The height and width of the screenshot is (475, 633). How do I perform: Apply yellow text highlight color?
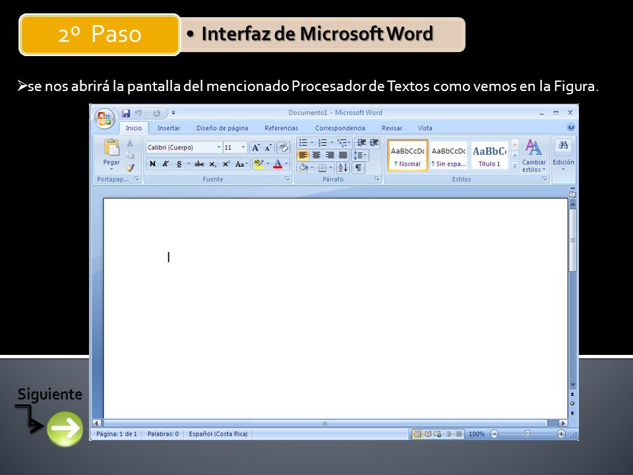(x=258, y=164)
